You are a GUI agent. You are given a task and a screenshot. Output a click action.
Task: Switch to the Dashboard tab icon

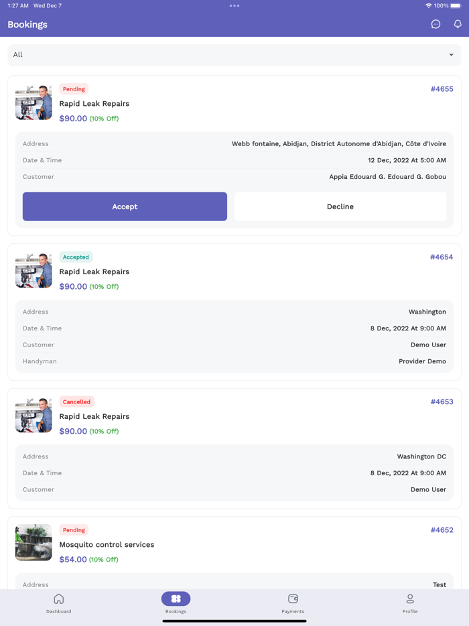pyautogui.click(x=58, y=599)
